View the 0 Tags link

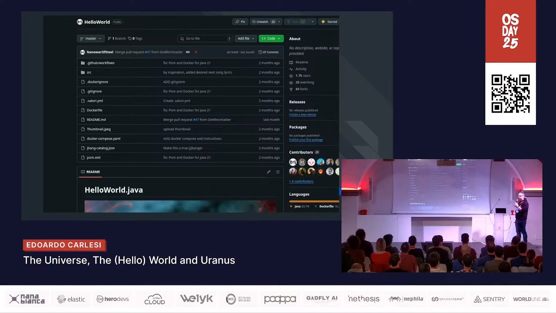135,39
